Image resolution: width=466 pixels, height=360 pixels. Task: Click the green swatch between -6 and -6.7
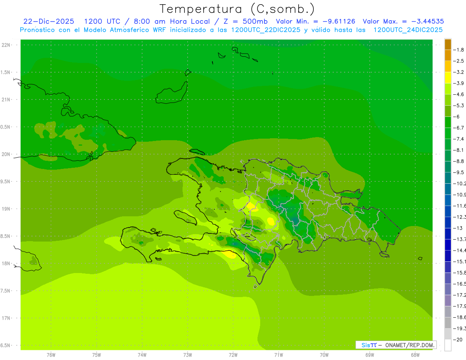tap(448, 122)
